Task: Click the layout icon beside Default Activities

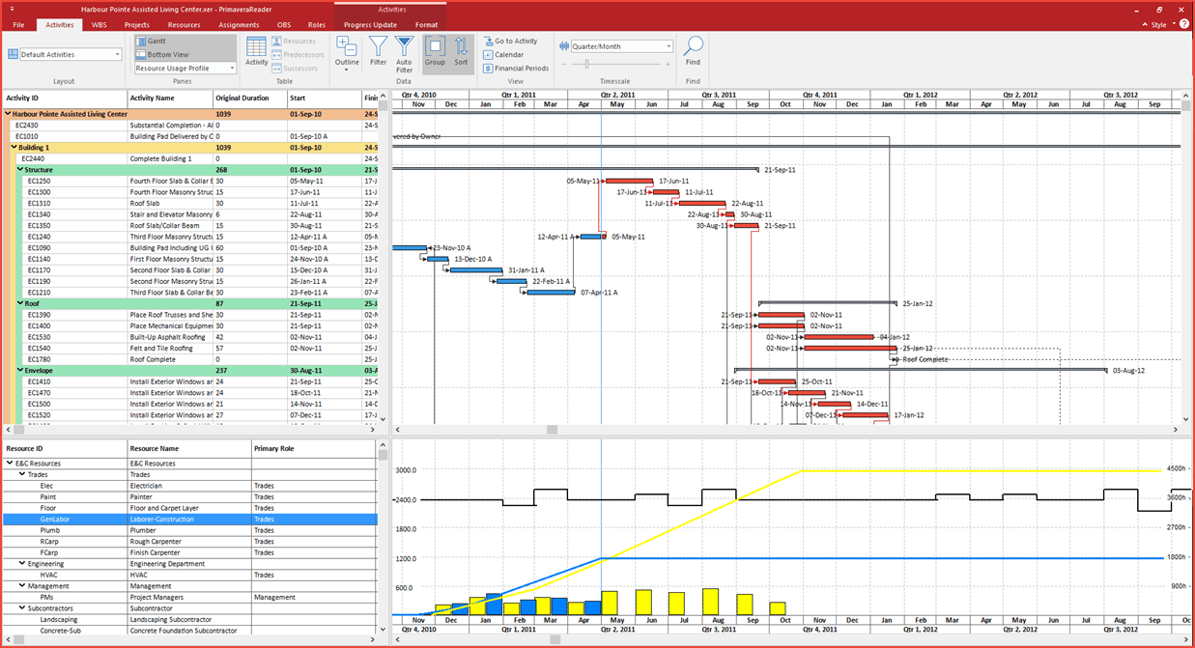Action: [14, 55]
